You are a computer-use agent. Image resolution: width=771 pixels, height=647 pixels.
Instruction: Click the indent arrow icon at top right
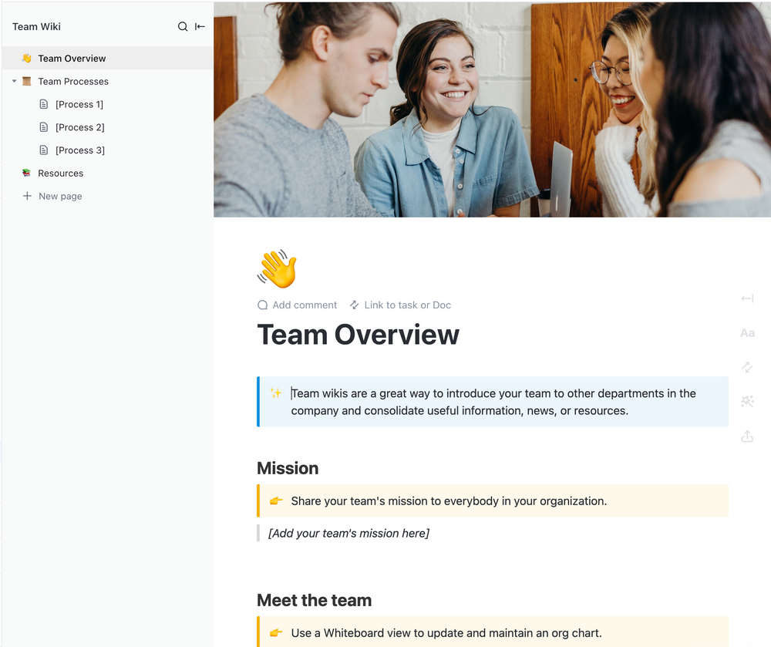point(746,298)
